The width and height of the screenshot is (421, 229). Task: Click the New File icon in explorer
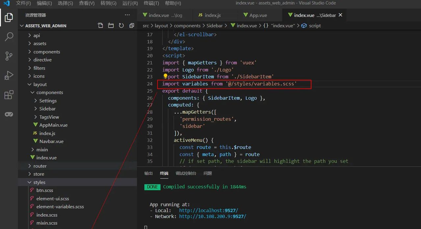(100, 26)
